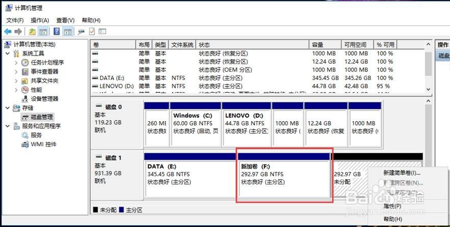Viewport: 450px width, 227px height.
Task: Collapse the 系统工具 tree arrow
Action: [x=8, y=53]
